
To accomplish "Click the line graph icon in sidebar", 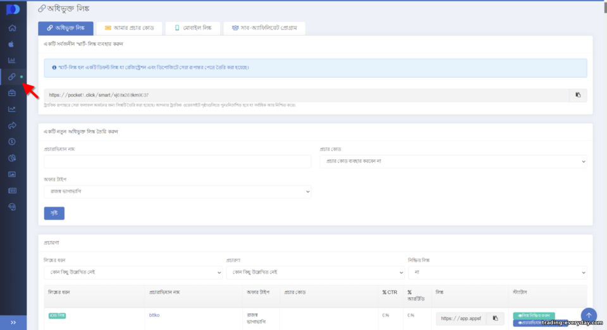I will (12, 109).
